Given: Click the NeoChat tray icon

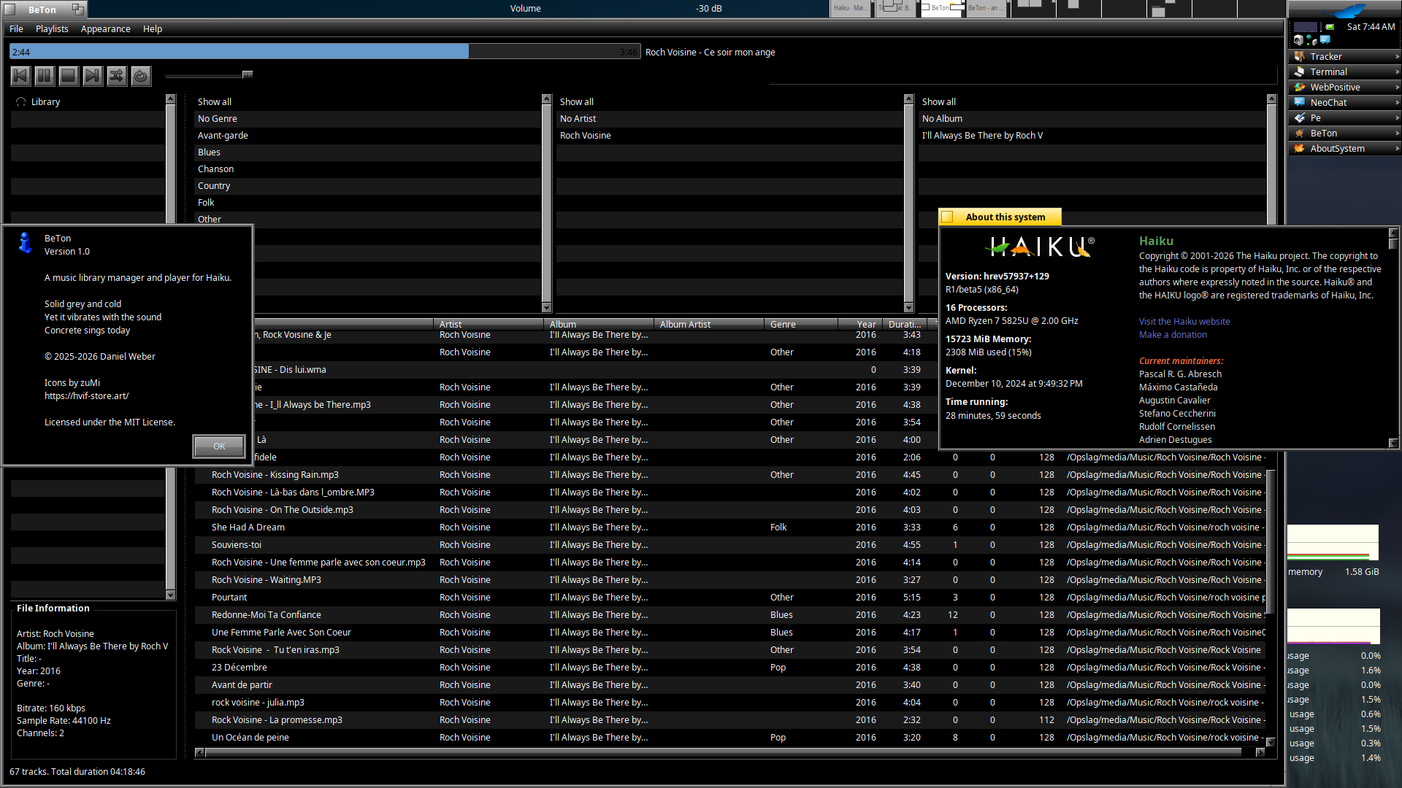Looking at the screenshot, I should (x=1325, y=39).
